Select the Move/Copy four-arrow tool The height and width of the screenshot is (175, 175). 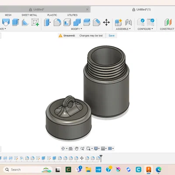[x=106, y=22]
